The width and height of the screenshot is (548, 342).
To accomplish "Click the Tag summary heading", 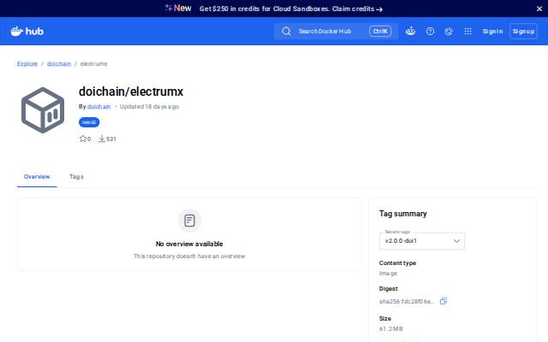I will [x=403, y=214].
